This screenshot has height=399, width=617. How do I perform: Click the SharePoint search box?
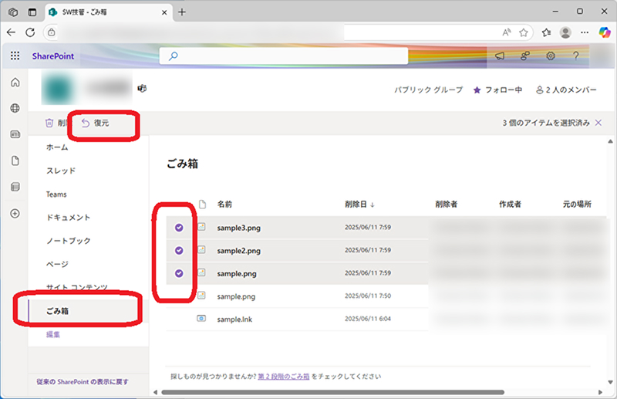tap(284, 56)
